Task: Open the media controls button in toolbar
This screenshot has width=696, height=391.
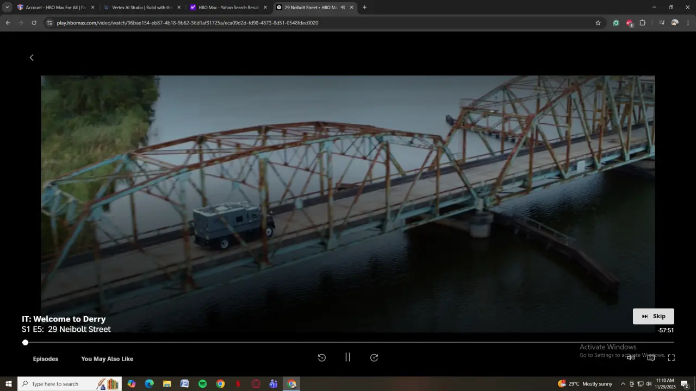Action: tap(662, 23)
